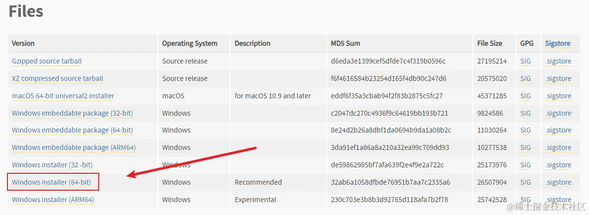Download Windows installer (64-bit)
The width and height of the screenshot is (589, 215).
tap(52, 182)
